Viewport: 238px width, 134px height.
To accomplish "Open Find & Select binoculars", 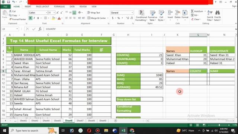I will (x=218, y=16).
